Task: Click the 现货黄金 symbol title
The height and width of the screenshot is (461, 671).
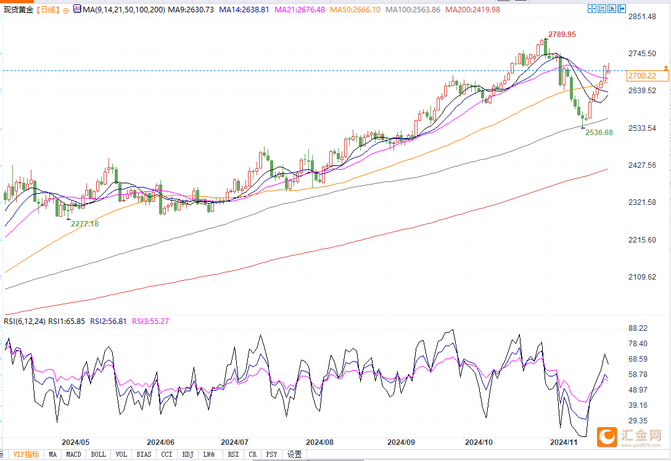Action: pyautogui.click(x=18, y=10)
